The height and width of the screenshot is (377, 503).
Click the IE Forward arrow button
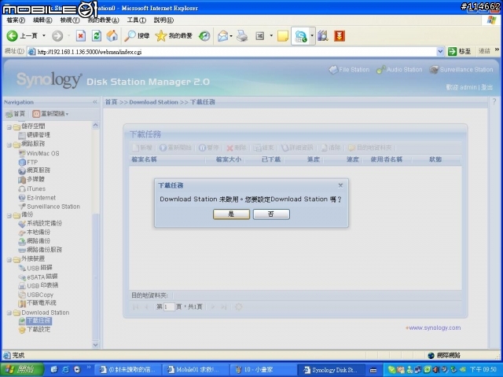click(57, 35)
